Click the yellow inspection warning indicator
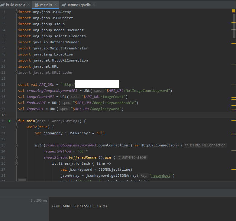The height and width of the screenshot is (221, 236). click(x=234, y=11)
